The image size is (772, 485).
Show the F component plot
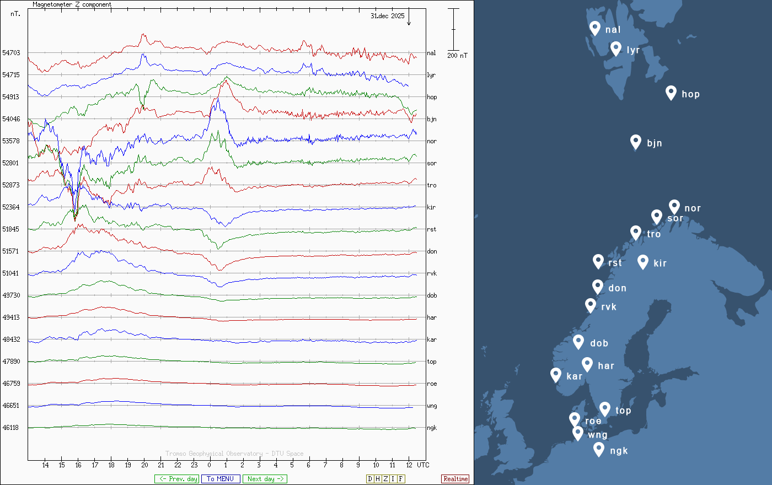[x=401, y=479]
